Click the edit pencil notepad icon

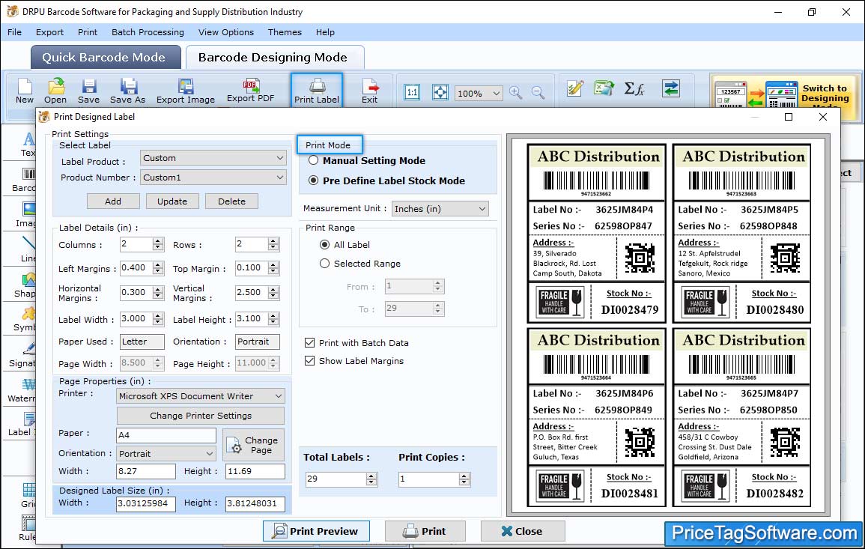pos(575,88)
